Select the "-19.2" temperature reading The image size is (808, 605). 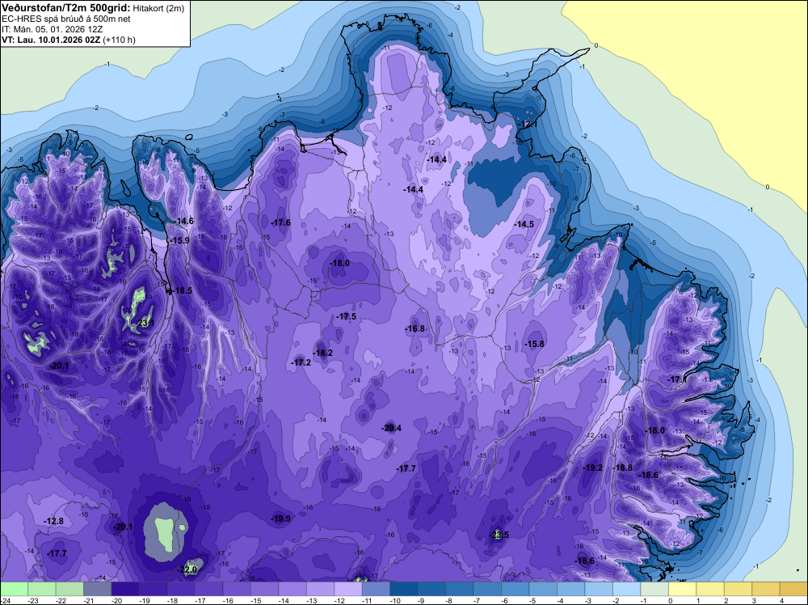[x=592, y=467]
